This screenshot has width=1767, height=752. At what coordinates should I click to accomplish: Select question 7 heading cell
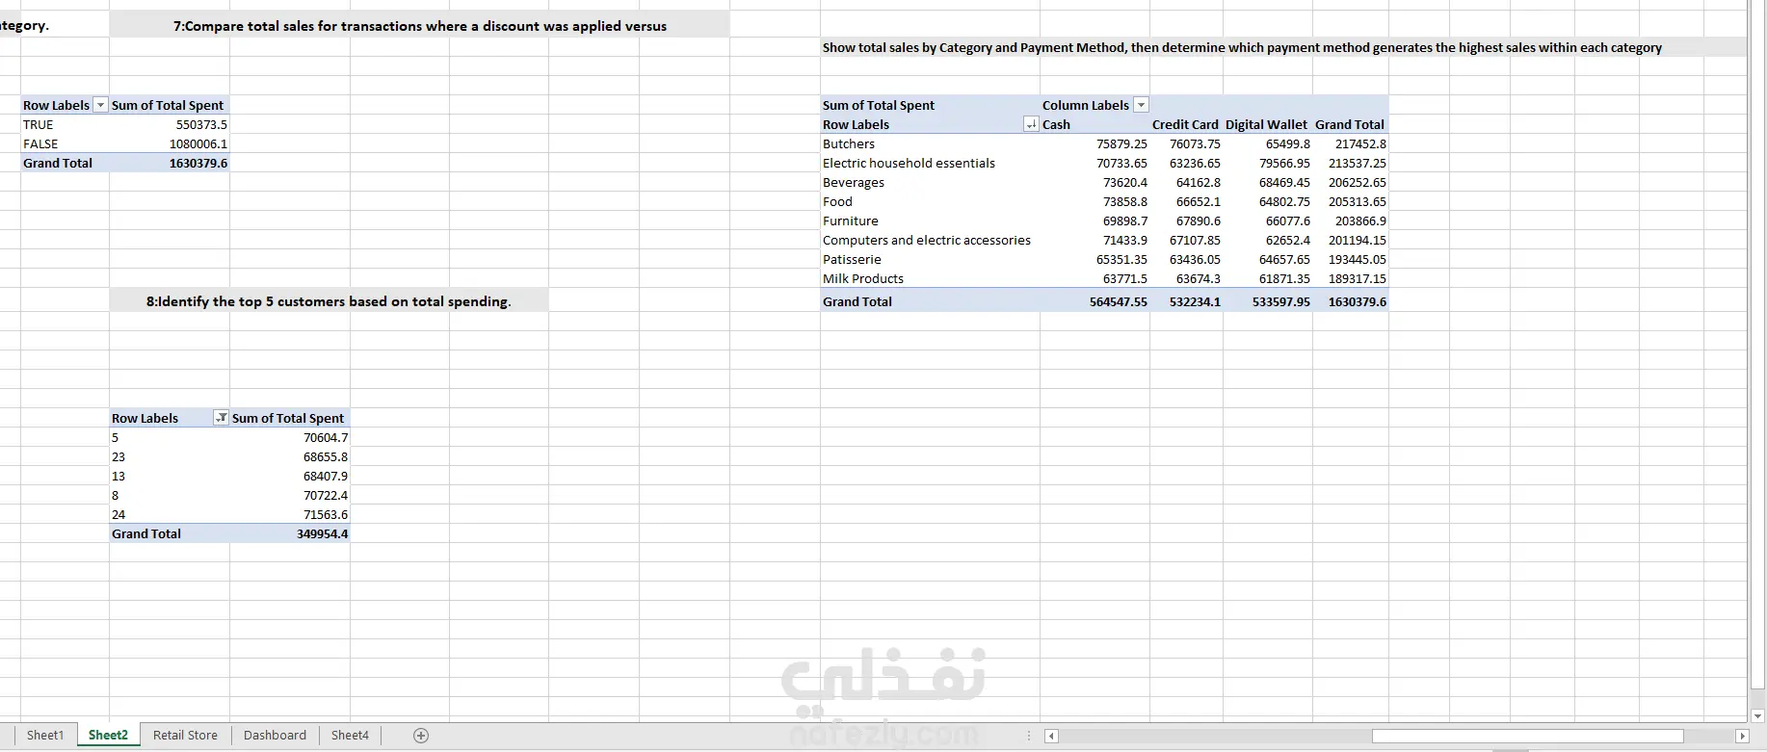point(419,26)
